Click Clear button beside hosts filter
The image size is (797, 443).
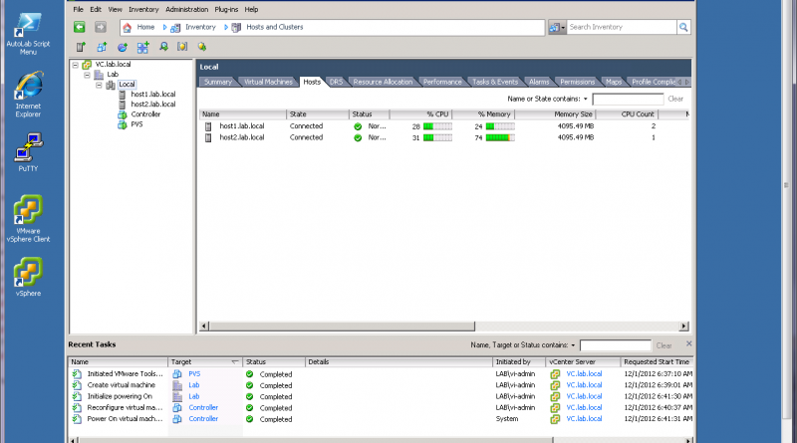[675, 100]
